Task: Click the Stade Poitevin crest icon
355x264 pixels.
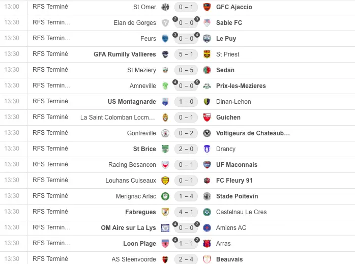Action: pos(206,196)
